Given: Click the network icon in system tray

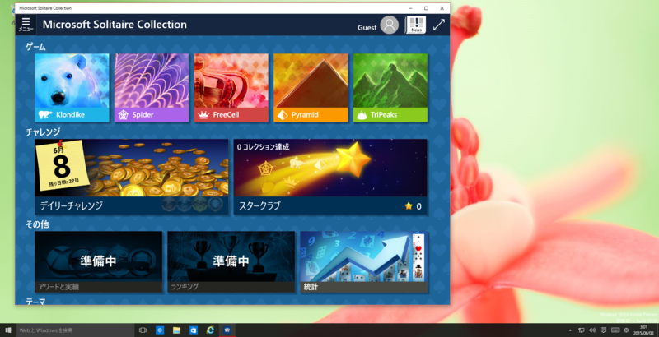Looking at the screenshot, I should tap(582, 330).
